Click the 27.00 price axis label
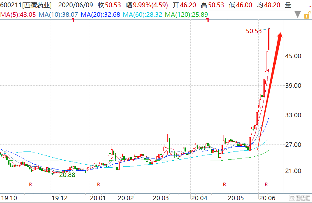312x203 pixels. tap(293, 145)
